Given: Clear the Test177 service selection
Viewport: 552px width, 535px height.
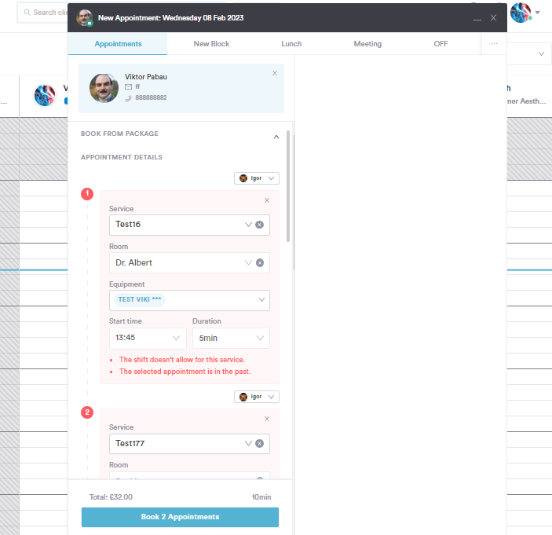Looking at the screenshot, I should click(x=259, y=444).
